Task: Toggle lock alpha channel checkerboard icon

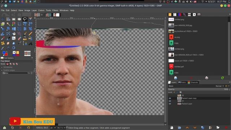Action: (180, 92)
